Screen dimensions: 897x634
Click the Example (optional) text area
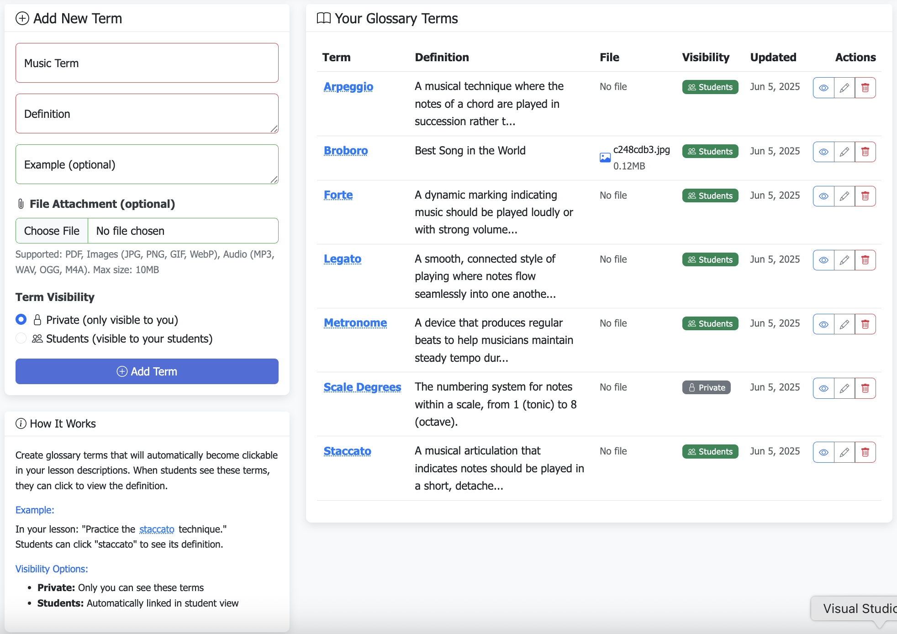[x=147, y=164]
